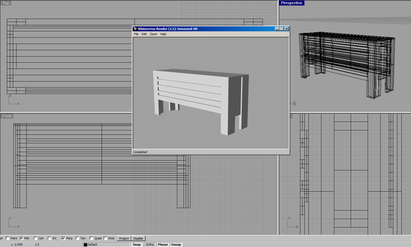This screenshot has width=411, height=247.
Task: Click the black layer color swatch
Action: click(85, 245)
